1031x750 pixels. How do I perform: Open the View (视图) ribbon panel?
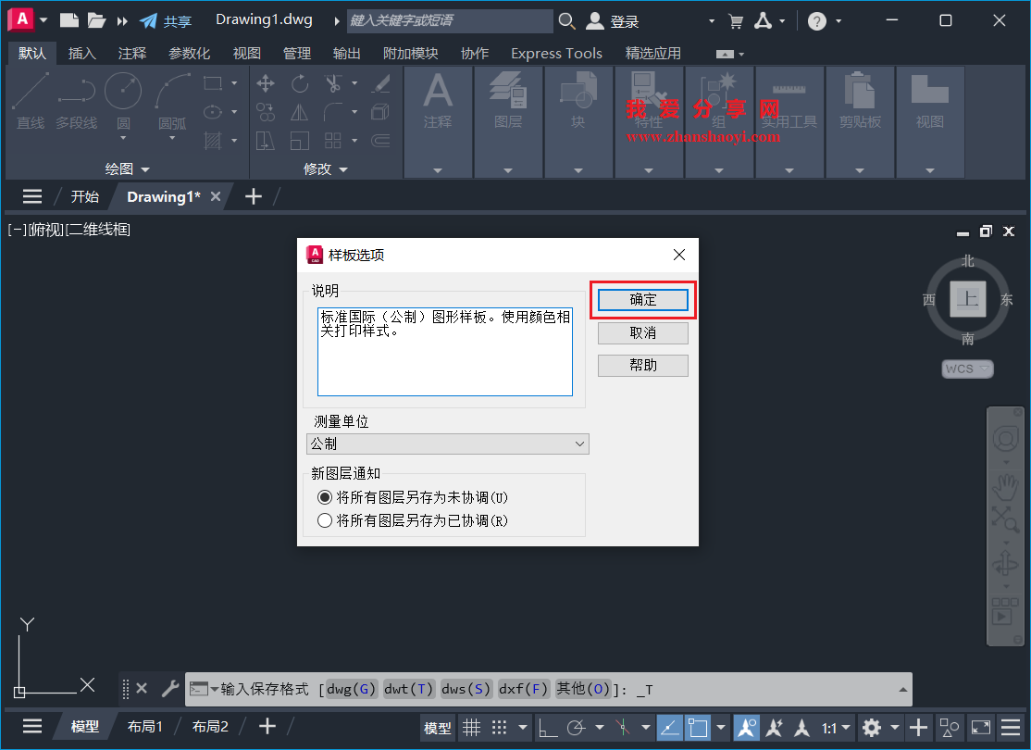tap(930, 121)
